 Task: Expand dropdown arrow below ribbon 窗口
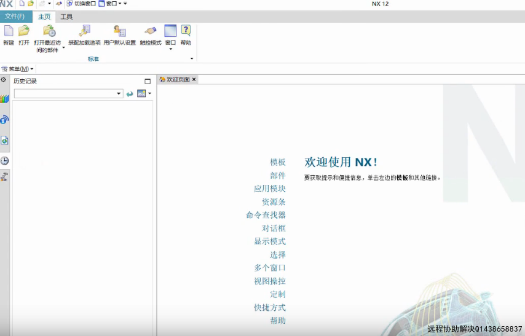coord(170,49)
